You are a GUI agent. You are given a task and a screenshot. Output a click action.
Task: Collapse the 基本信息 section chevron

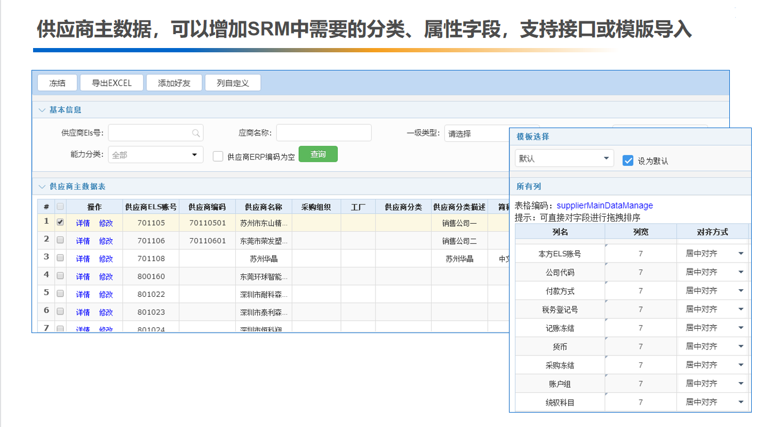[42, 110]
